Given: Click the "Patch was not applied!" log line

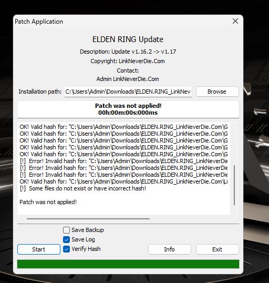Looking at the screenshot, I should click(x=48, y=202).
